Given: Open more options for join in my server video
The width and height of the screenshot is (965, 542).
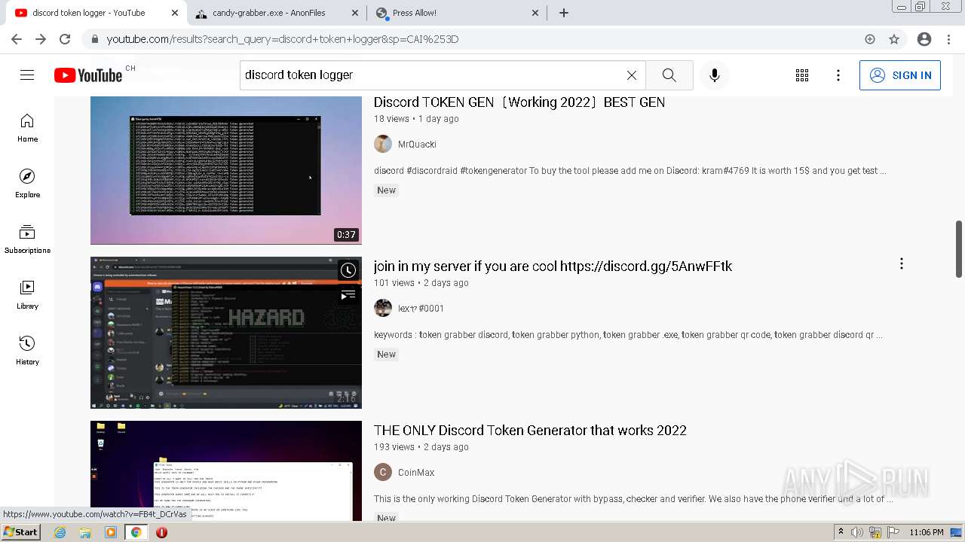Looking at the screenshot, I should 902,263.
